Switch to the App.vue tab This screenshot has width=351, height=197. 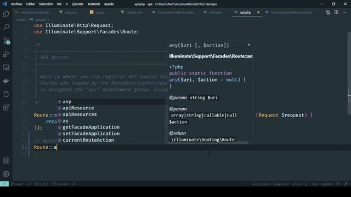68,13
